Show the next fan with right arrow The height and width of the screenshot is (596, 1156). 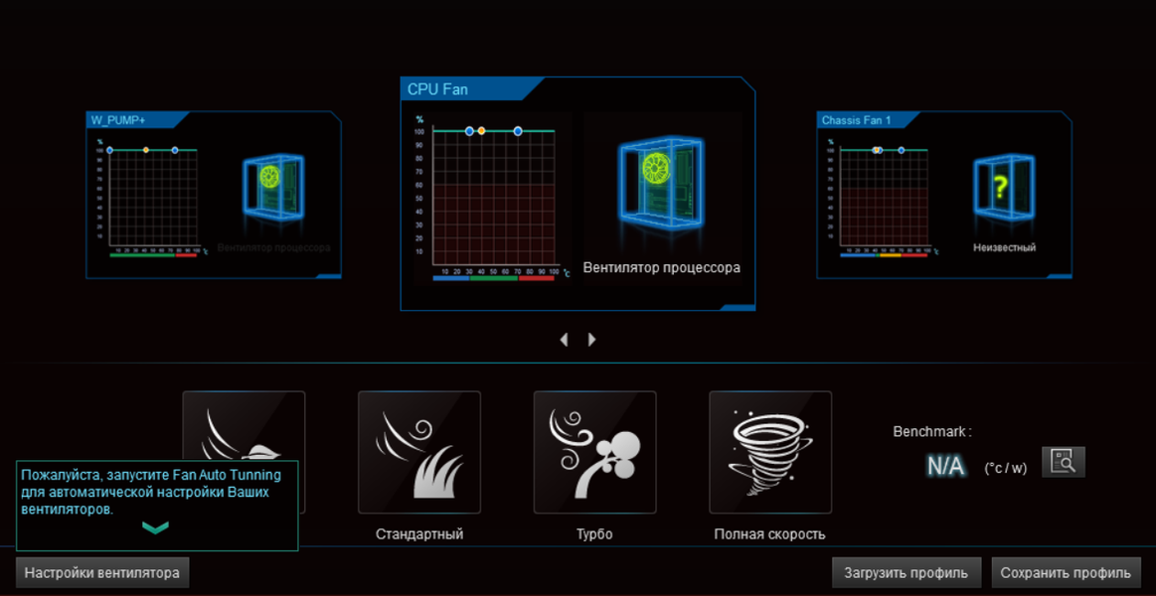pyautogui.click(x=591, y=340)
